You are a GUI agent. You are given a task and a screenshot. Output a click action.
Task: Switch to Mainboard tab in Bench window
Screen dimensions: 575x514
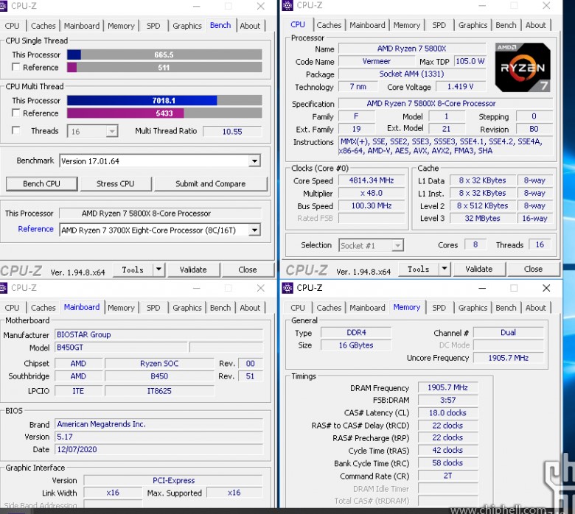(81, 26)
